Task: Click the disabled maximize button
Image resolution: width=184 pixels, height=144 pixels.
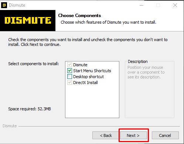Action: point(158,5)
